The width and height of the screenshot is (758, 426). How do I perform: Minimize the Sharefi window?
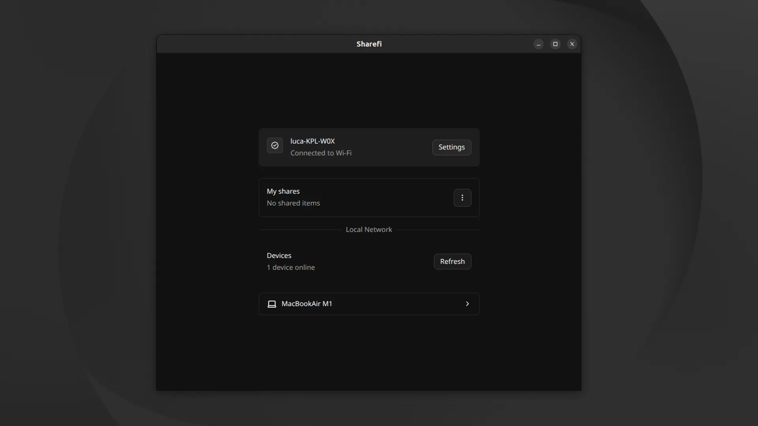click(x=538, y=44)
